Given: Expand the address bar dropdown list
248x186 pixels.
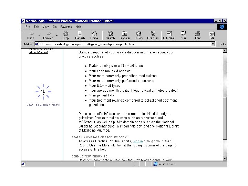Looking at the screenshot, I should coord(213,44).
